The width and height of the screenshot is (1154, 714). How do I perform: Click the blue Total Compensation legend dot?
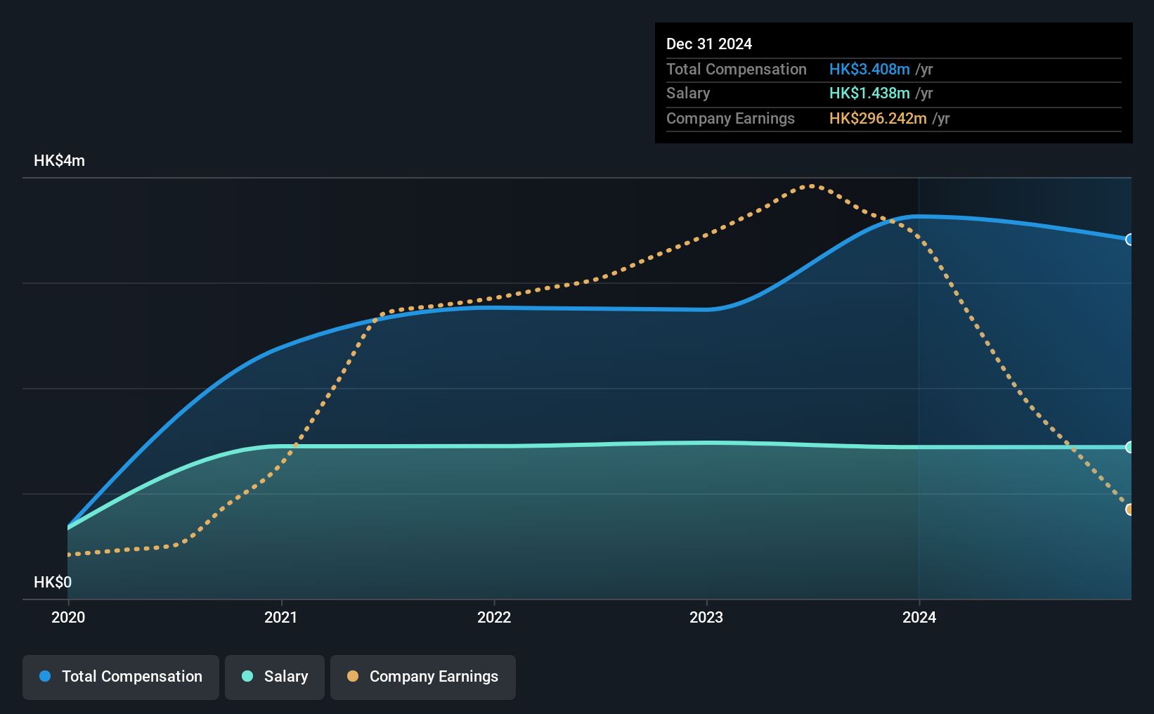point(45,676)
